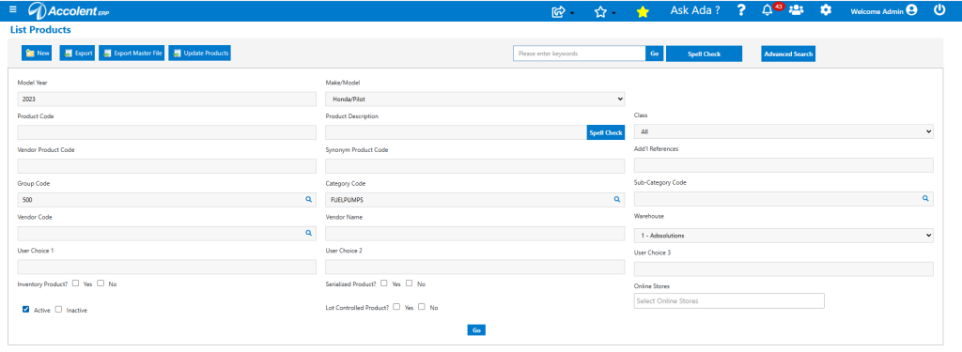Check Serialized Product No

pyautogui.click(x=410, y=283)
